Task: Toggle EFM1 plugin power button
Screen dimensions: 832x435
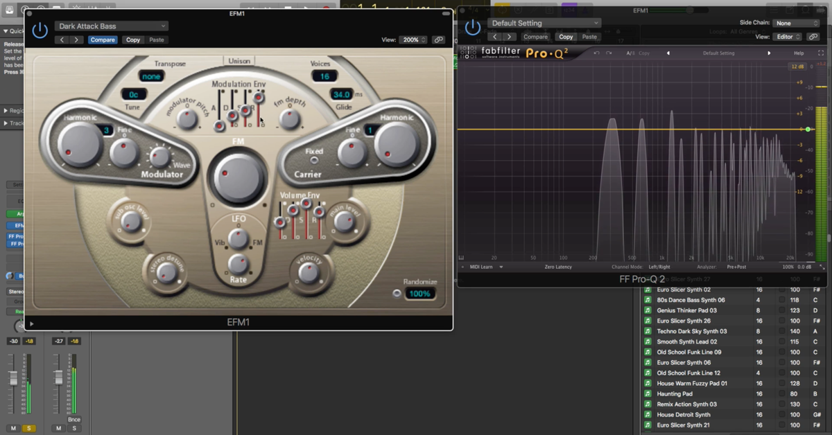Action: click(x=40, y=30)
